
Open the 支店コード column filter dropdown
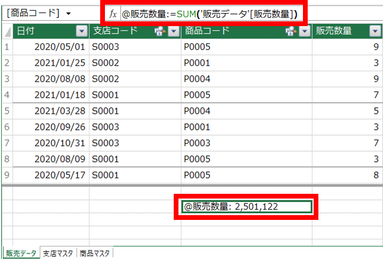click(x=174, y=31)
